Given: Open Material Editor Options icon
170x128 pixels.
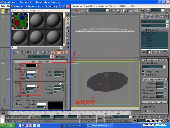Looking at the screenshot, I should [x=68, y=39].
